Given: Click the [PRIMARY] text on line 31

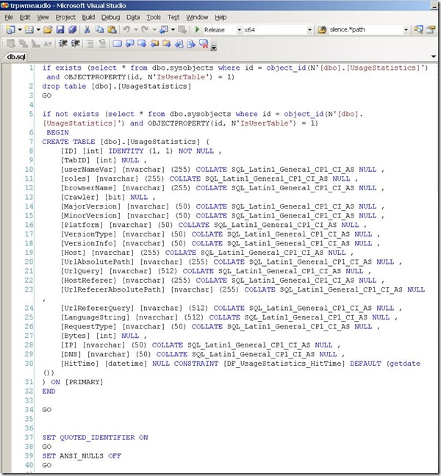Looking at the screenshot, I should click(x=84, y=382).
